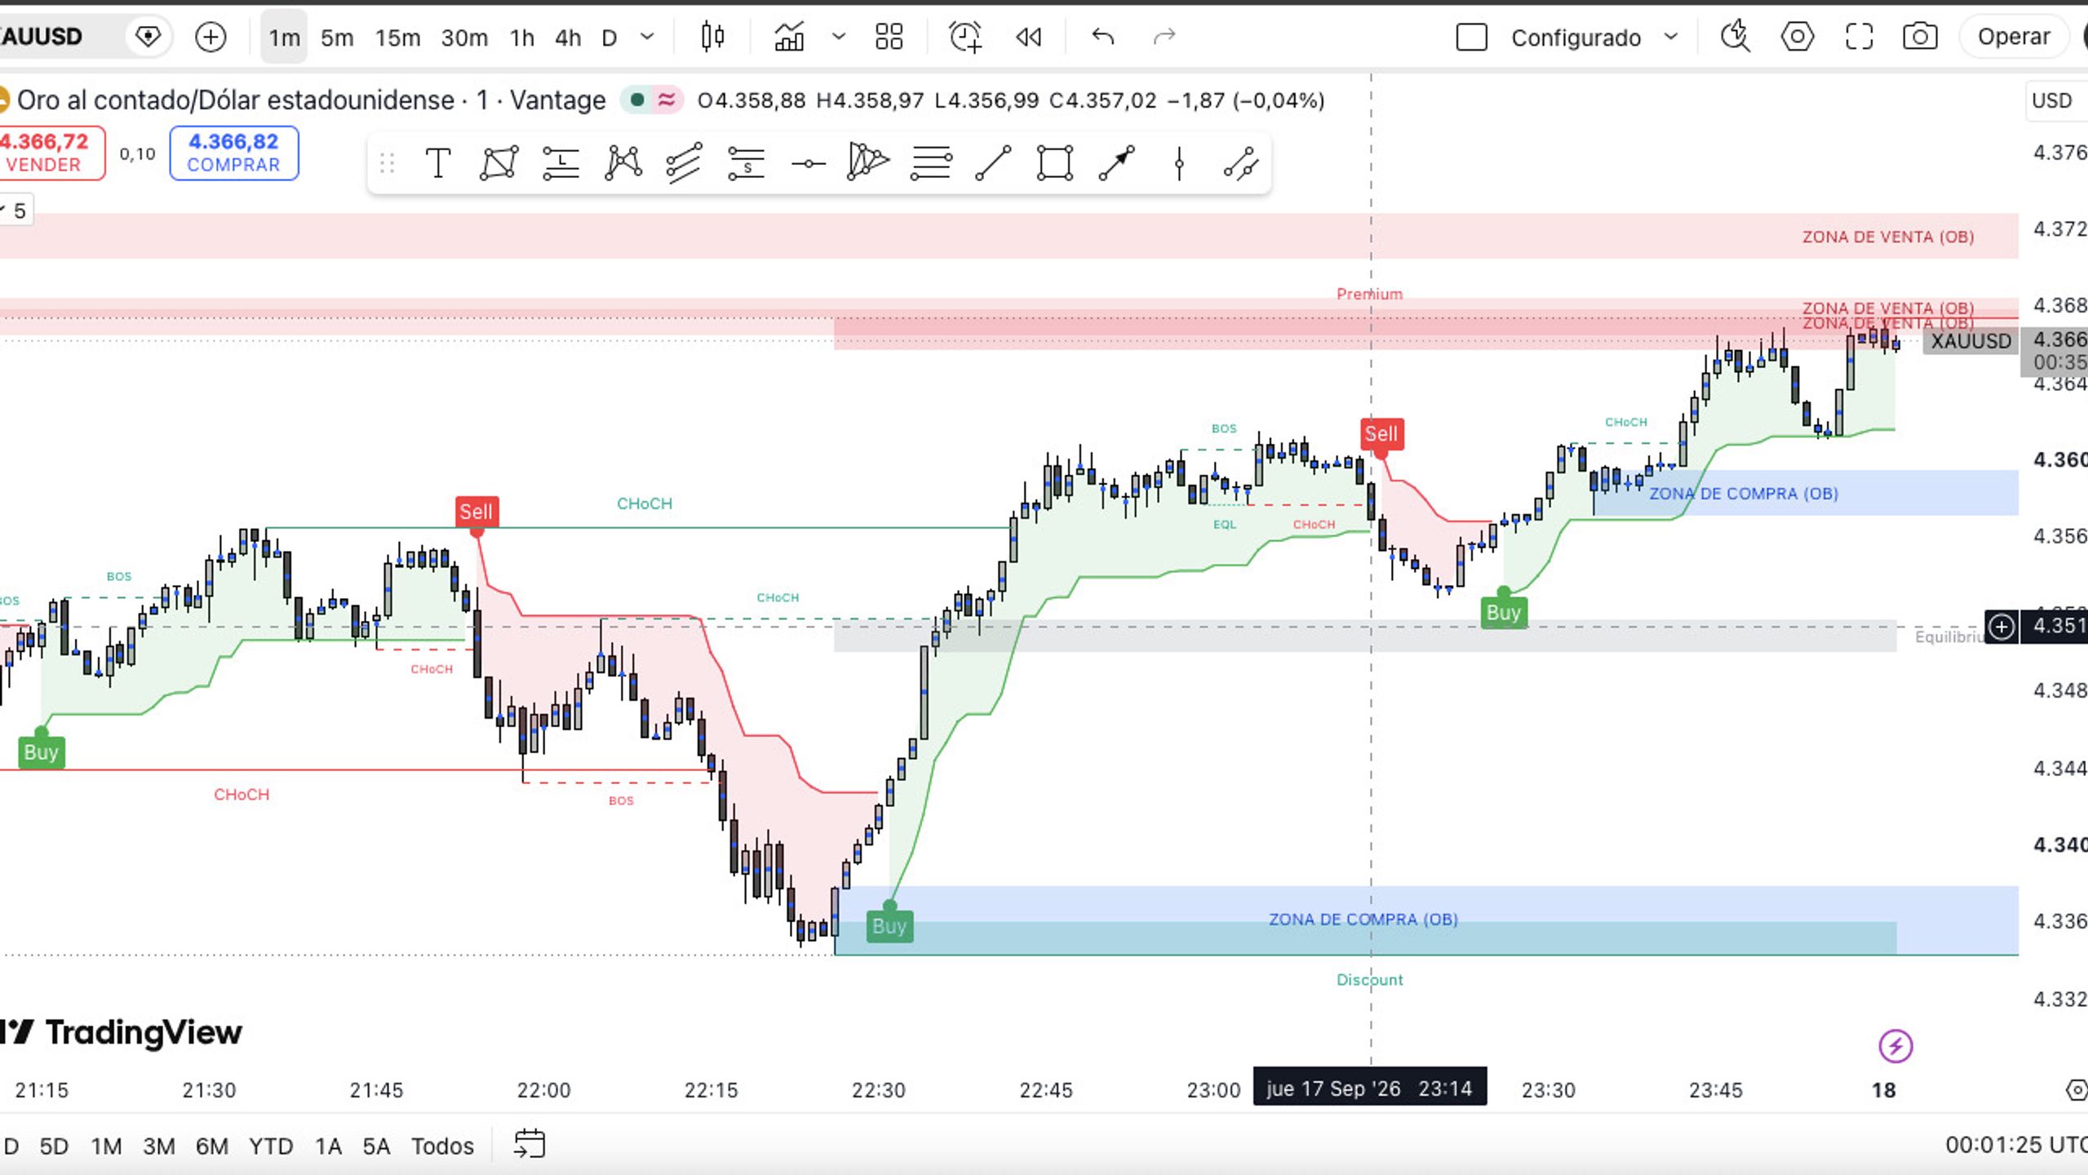Open the candlestick chart type selector
The width and height of the screenshot is (2088, 1175).
click(712, 37)
